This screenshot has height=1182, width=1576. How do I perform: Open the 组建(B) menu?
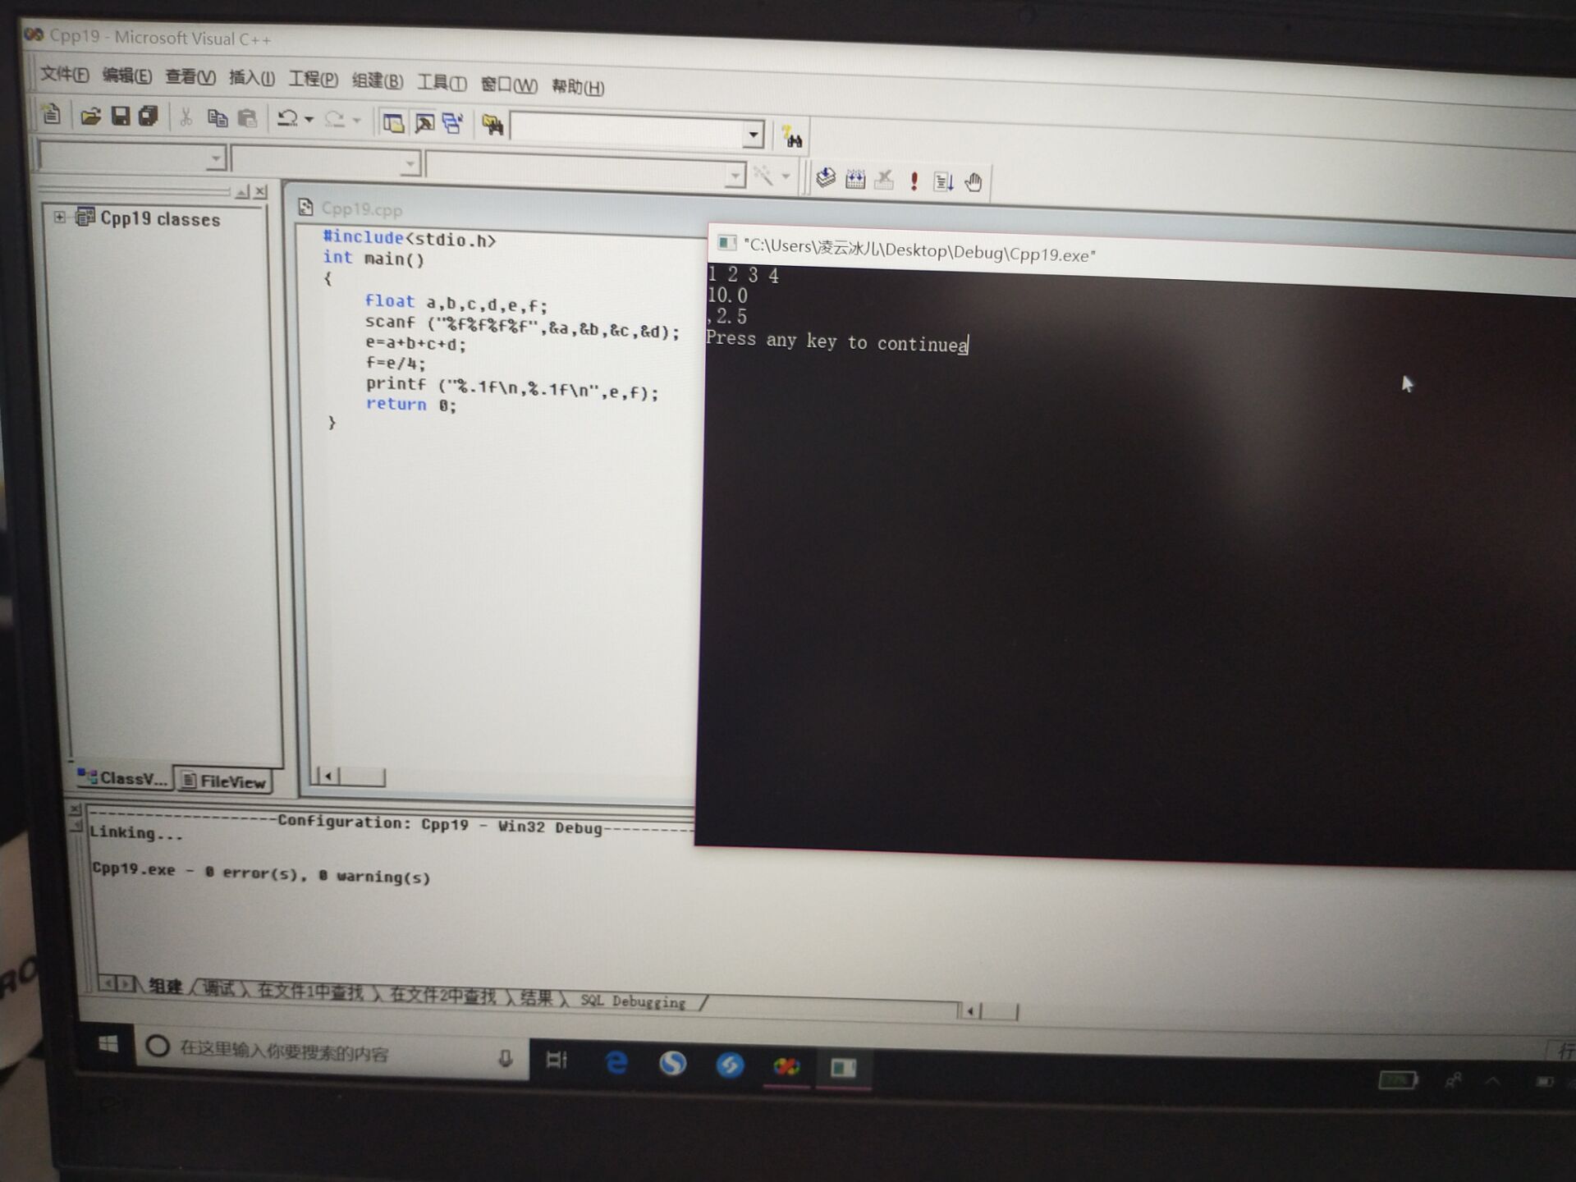coord(377,80)
